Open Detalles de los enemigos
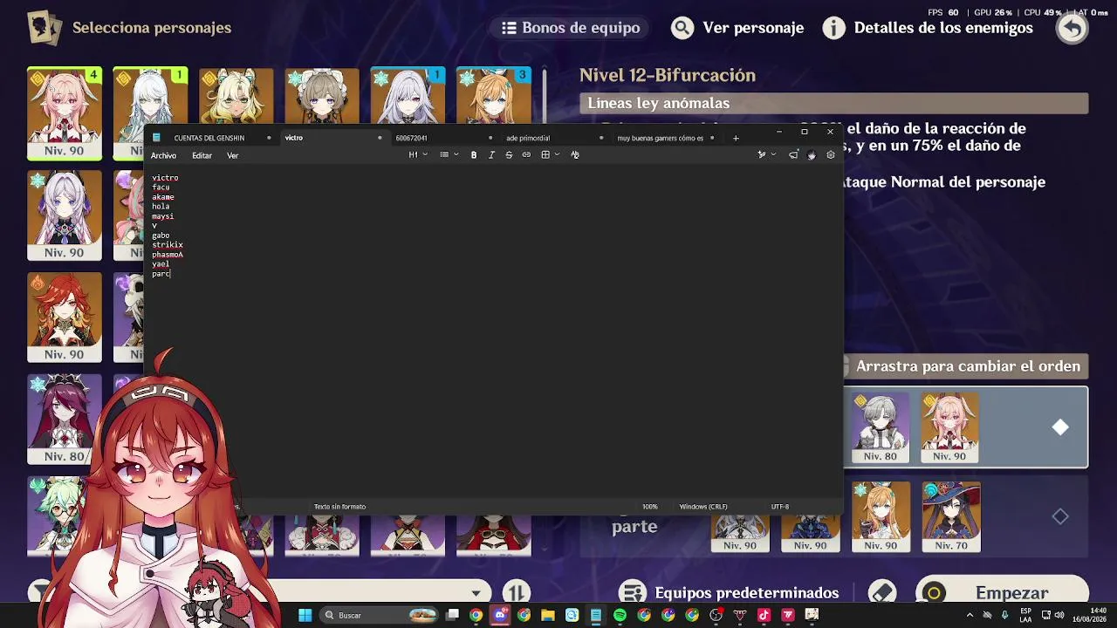This screenshot has width=1117, height=628. tap(929, 28)
